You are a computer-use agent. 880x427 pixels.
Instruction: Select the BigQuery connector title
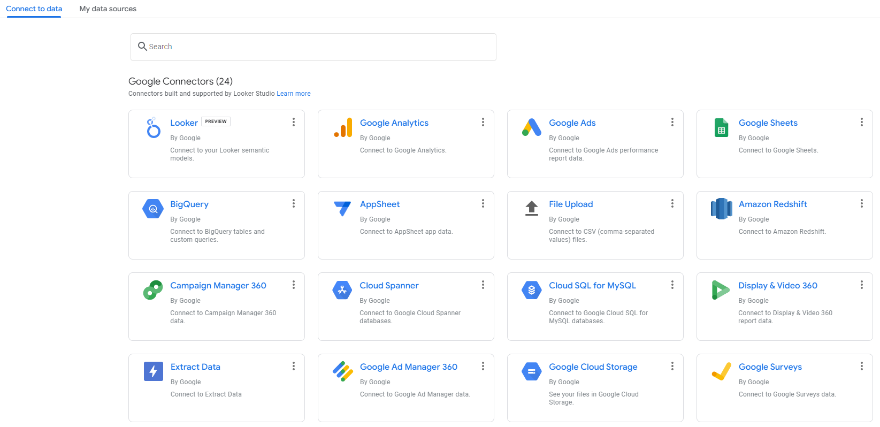tap(189, 204)
